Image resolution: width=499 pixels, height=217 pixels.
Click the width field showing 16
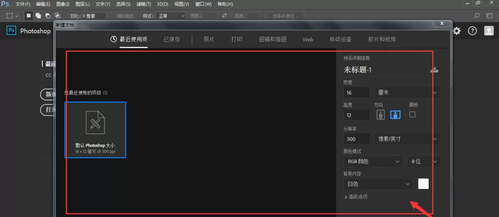(357, 93)
